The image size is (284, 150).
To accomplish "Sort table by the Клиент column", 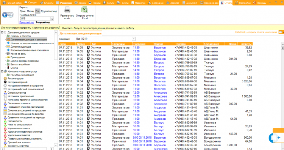I will [x=163, y=44].
